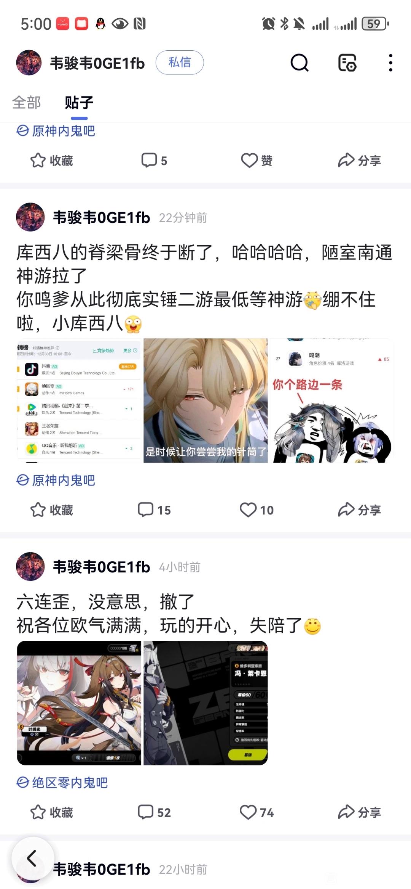Screen dimensions: 411x889
Task: Share the 六连歪 post via 分享 arrow
Action: (x=360, y=812)
